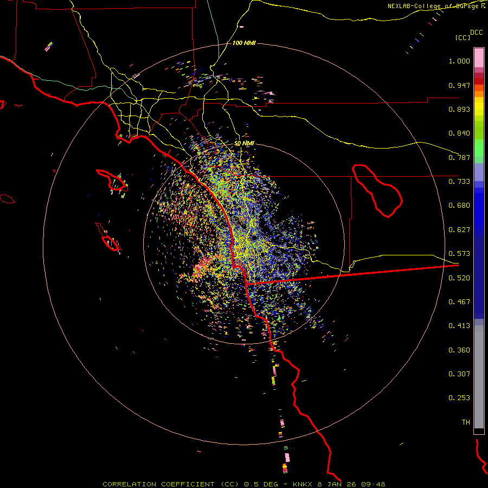Click the 0.627 colorbar value
The width and height of the screenshot is (488, 488).
coord(459,230)
